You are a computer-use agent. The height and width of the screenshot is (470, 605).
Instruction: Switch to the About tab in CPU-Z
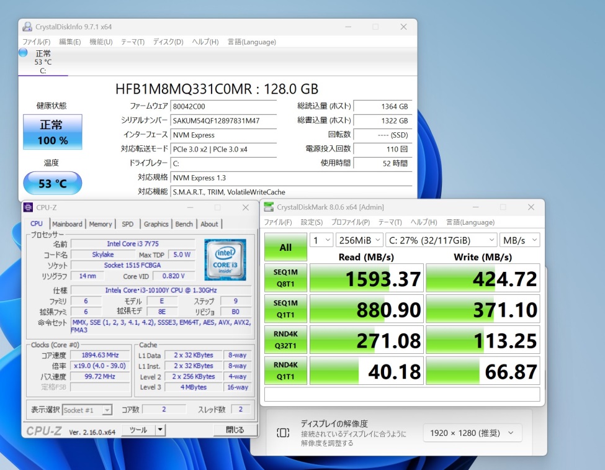tap(209, 224)
